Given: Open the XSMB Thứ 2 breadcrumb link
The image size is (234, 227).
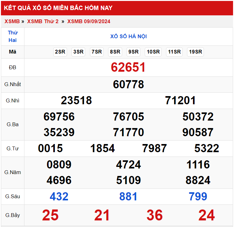Looking at the screenshot, I should (43, 21).
